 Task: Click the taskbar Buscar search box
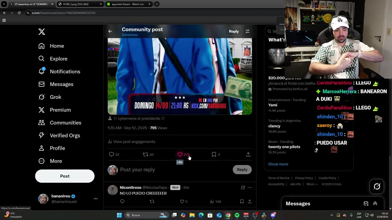tap(146, 215)
